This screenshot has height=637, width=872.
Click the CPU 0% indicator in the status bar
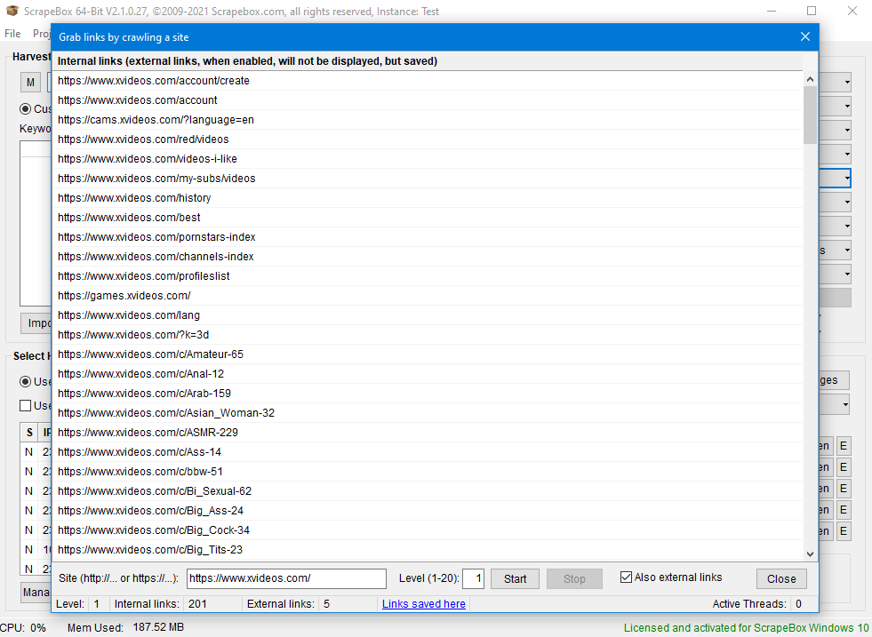[23, 627]
